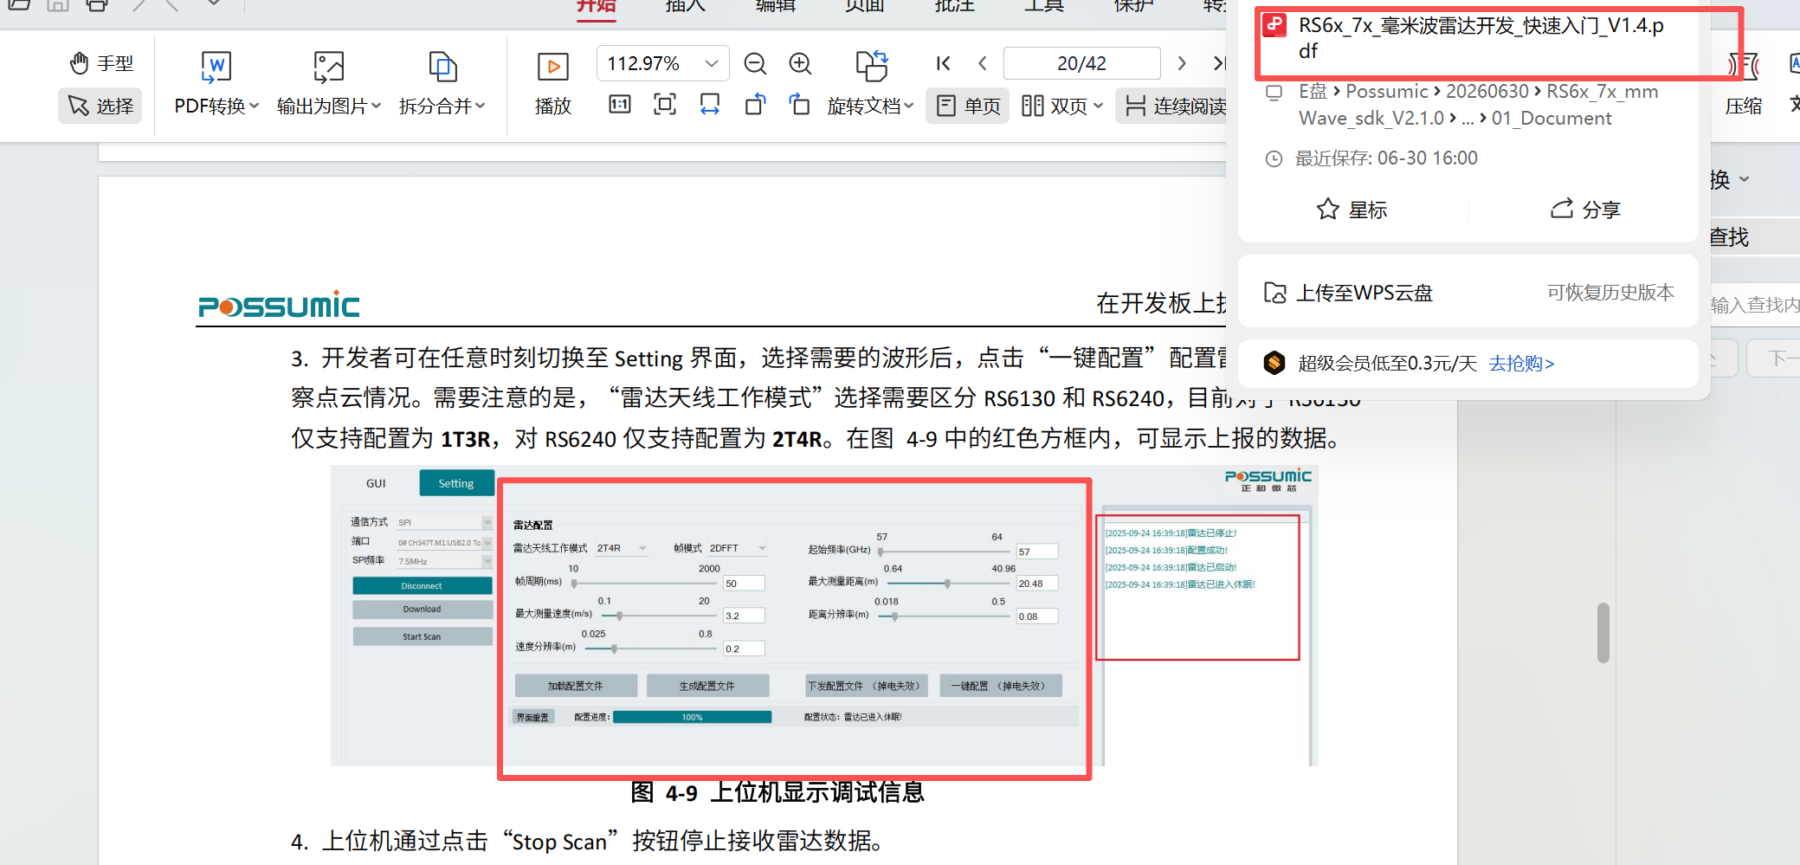This screenshot has height=865, width=1800.
Task: Click the file name RS6x_7x_毫米波雷达开发_快速入门_V1.4.pdf
Action: 1481,38
